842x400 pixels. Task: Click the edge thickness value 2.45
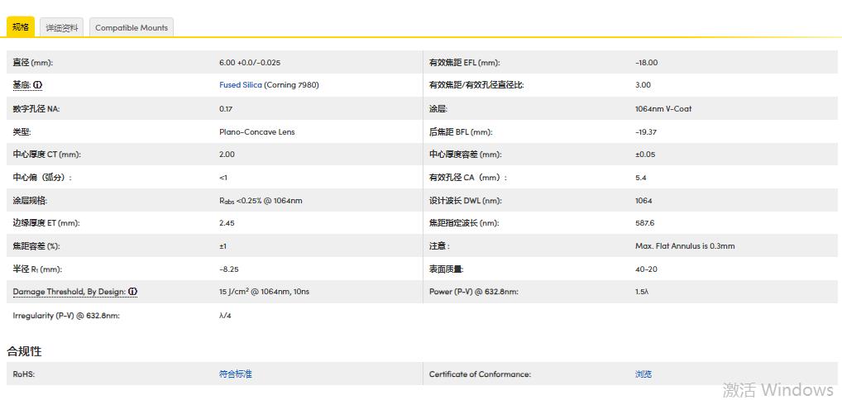point(227,223)
